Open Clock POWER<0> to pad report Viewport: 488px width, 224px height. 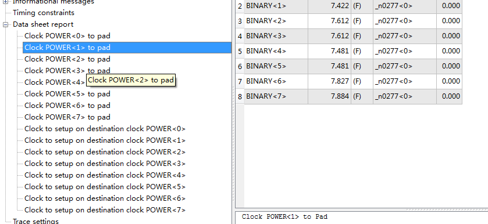(x=67, y=36)
